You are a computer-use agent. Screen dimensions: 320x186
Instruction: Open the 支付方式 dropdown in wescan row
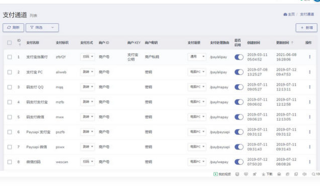coord(88,161)
